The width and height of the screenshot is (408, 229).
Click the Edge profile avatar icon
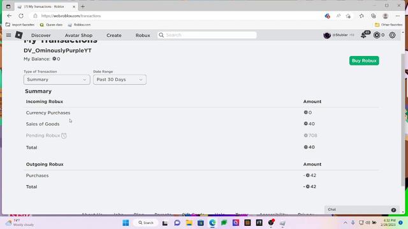[x=385, y=16]
